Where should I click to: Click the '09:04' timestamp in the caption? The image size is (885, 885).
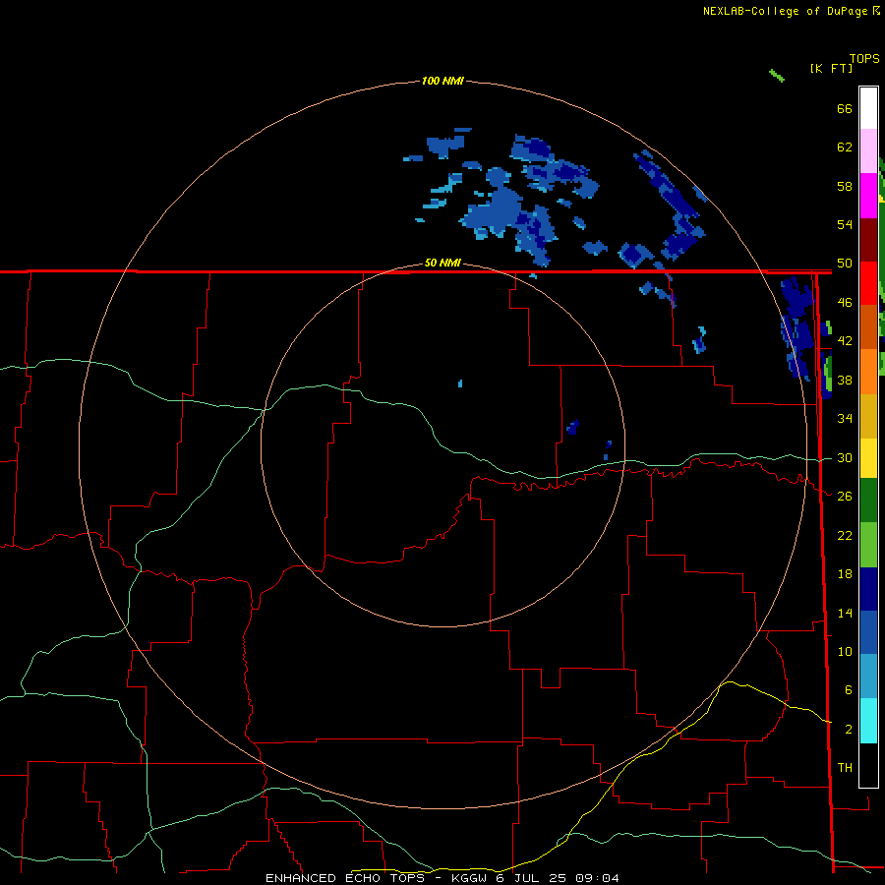click(597, 878)
